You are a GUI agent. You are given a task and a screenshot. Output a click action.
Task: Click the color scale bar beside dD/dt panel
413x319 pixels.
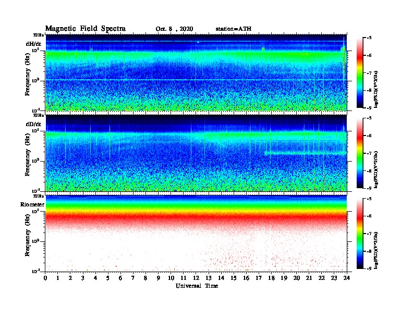[360, 153]
